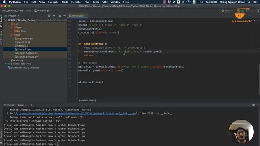Screen dimensions: 260x146
Task: Click MiAI_Tkinter_Demo breadcrumb in navigation bar
Action: tap(13, 11)
